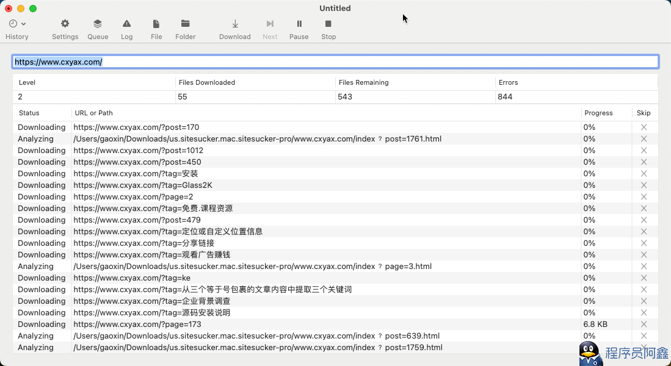Skip download of ?tag=企业背景调查
Image resolution: width=671 pixels, height=366 pixels.
[x=643, y=301]
